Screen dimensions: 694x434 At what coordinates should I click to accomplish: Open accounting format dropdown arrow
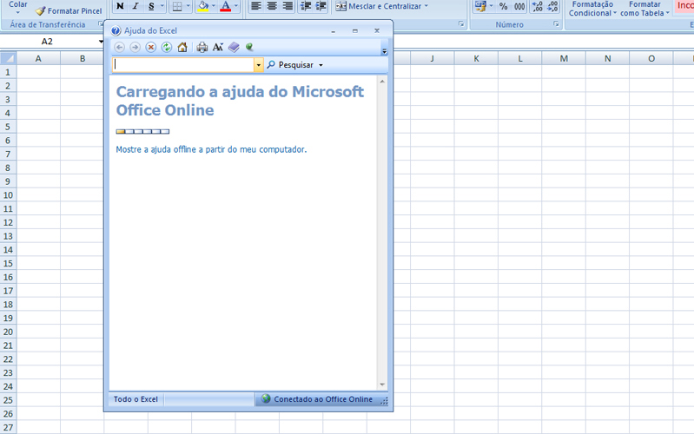pyautogui.click(x=491, y=6)
